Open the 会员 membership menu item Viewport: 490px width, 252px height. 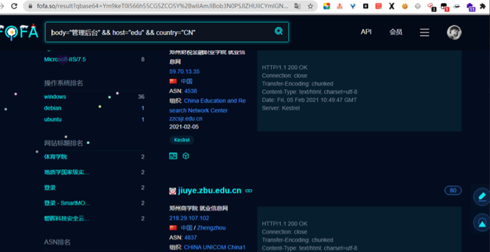(396, 32)
